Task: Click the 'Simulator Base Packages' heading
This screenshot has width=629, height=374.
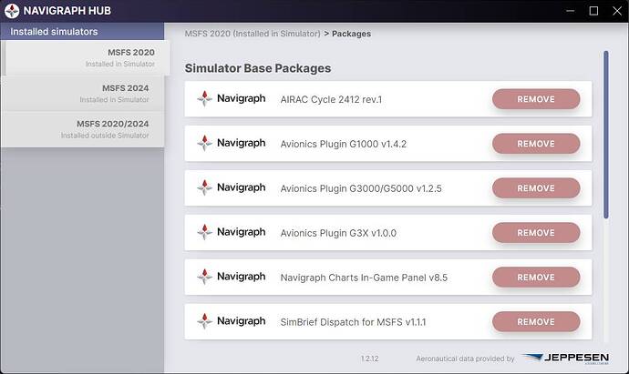Action: pos(258,68)
